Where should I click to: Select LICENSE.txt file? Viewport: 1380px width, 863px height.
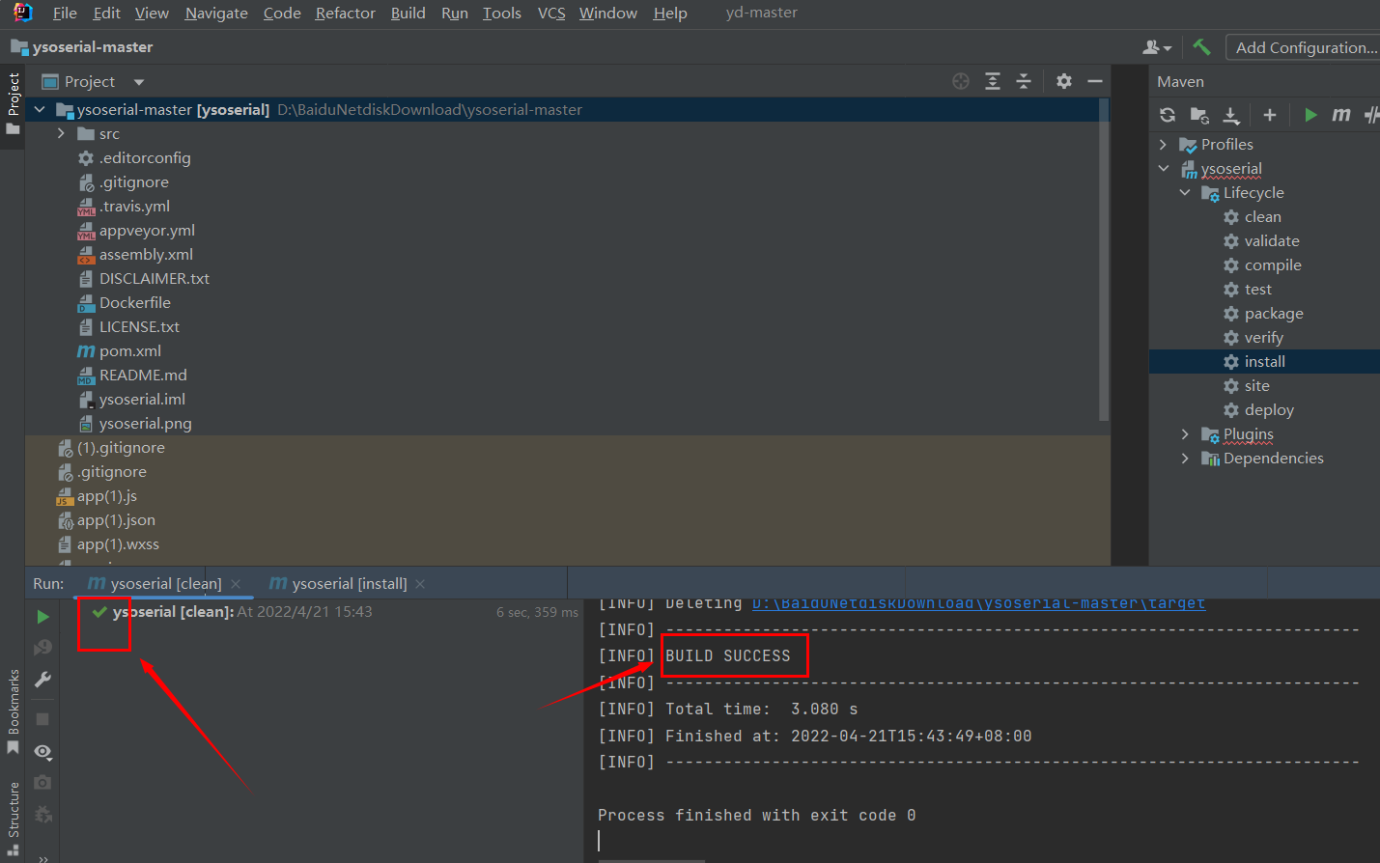(139, 326)
